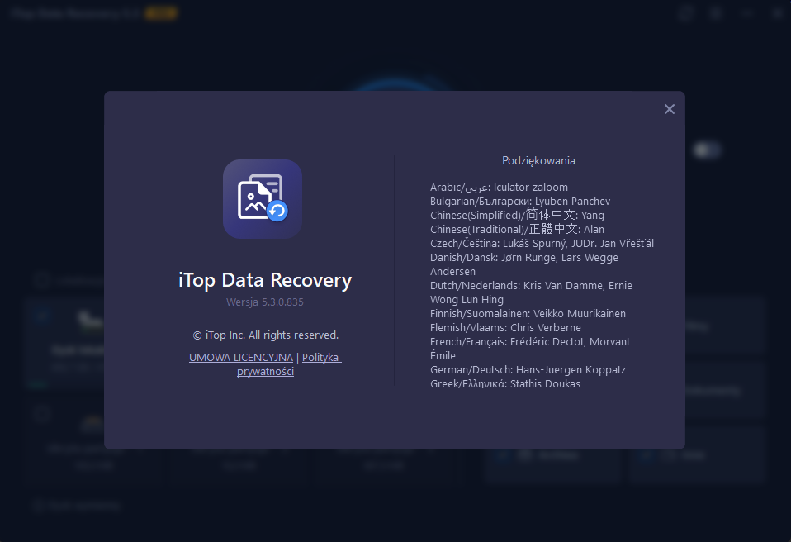This screenshot has width=791, height=542.
Task: Click the Czech credit Lukáš Spurný line
Action: click(x=542, y=243)
